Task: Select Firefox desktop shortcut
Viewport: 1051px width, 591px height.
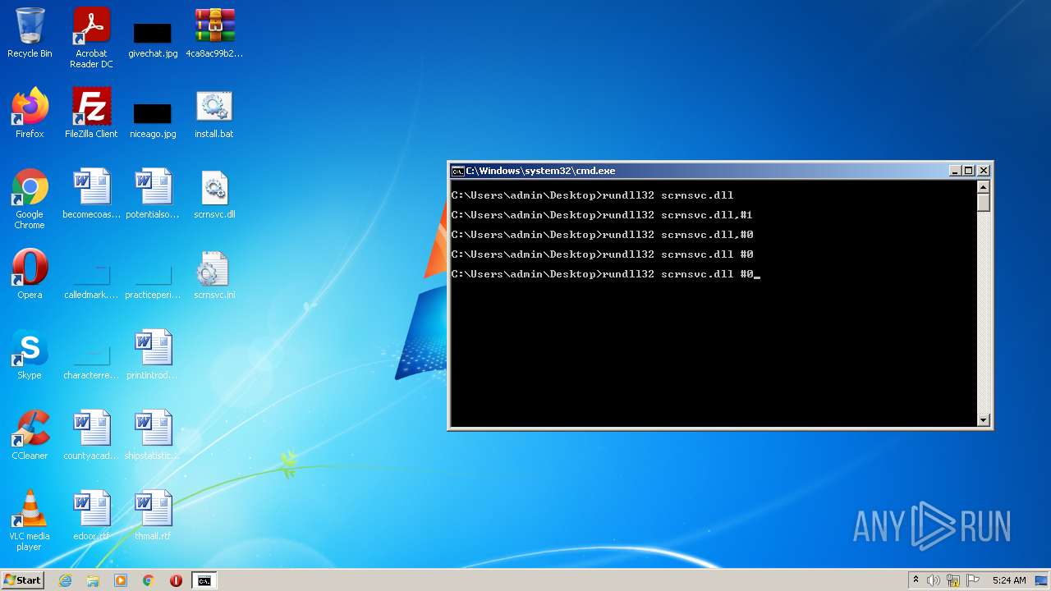Action: (30, 113)
